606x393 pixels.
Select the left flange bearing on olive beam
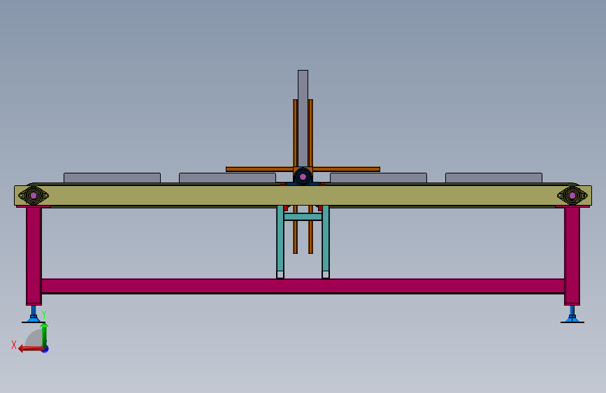34,195
